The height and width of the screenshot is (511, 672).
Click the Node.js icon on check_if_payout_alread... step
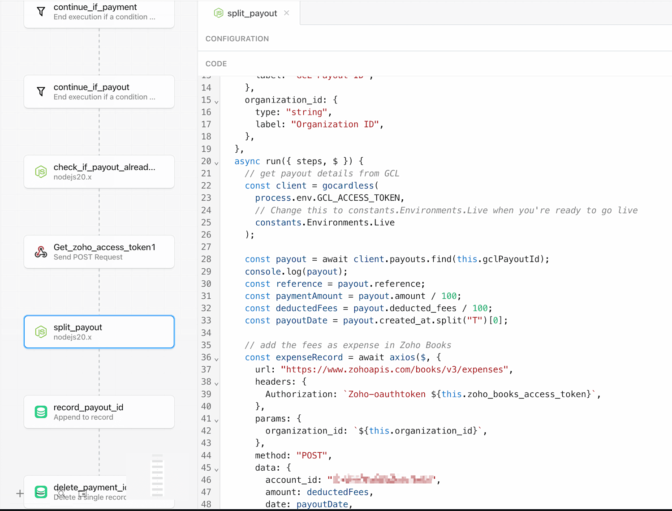41,172
